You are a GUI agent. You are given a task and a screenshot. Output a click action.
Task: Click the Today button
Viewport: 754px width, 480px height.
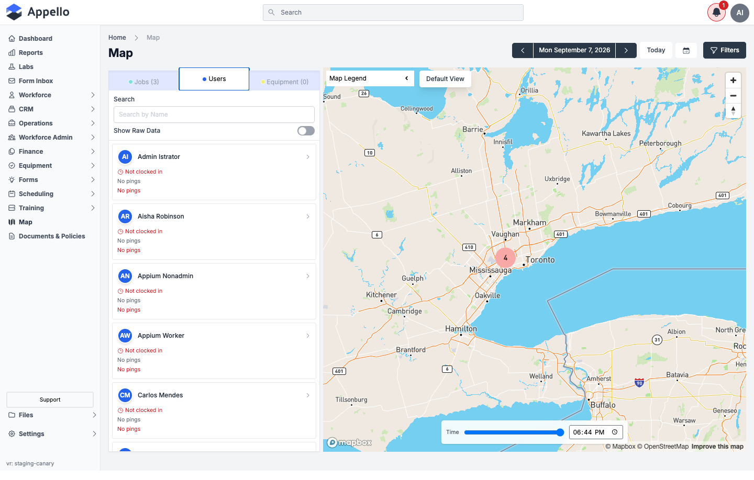point(656,50)
